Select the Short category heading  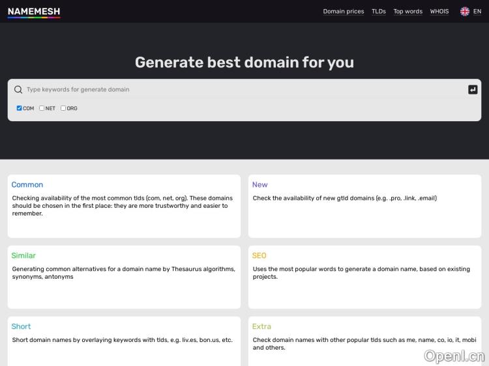tap(21, 327)
